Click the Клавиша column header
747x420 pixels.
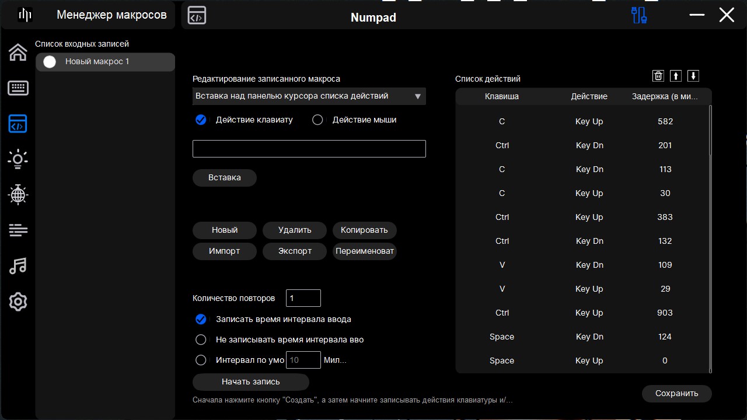click(502, 96)
